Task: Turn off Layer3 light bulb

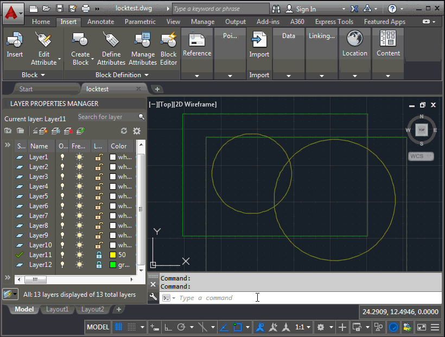Action: [62, 177]
